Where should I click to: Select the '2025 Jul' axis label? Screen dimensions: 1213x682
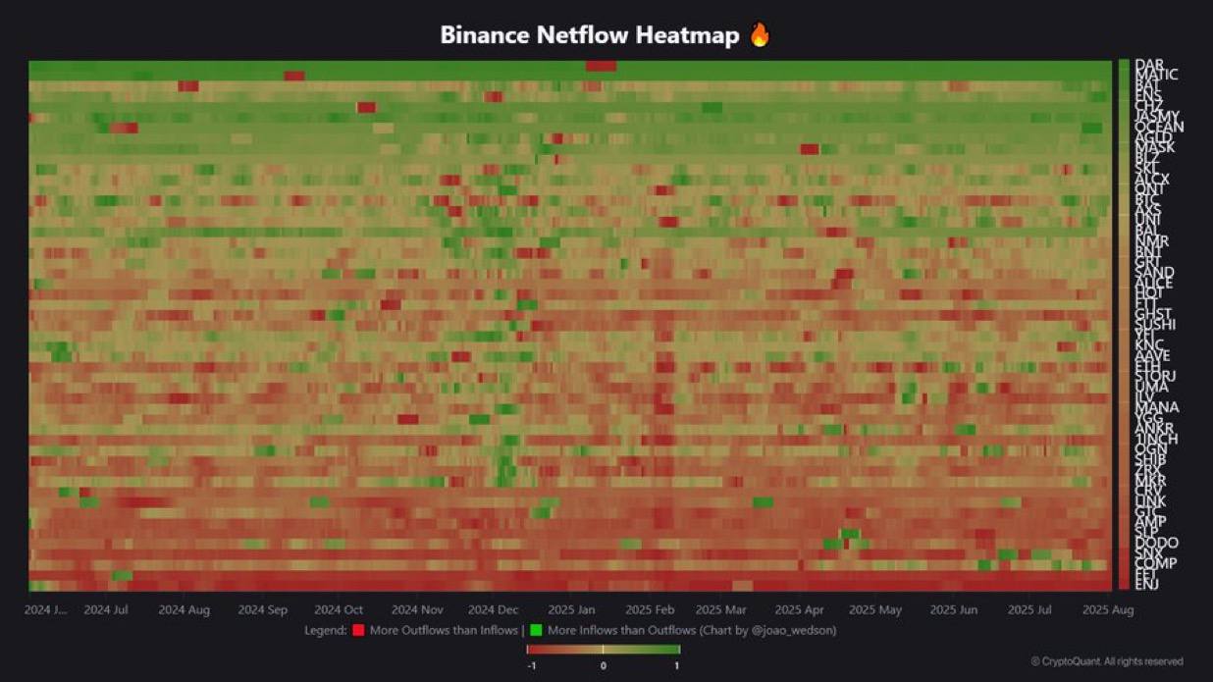pyautogui.click(x=1029, y=609)
